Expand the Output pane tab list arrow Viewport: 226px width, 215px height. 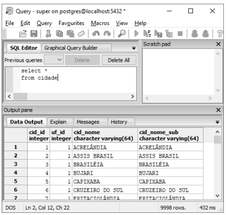click(x=217, y=122)
